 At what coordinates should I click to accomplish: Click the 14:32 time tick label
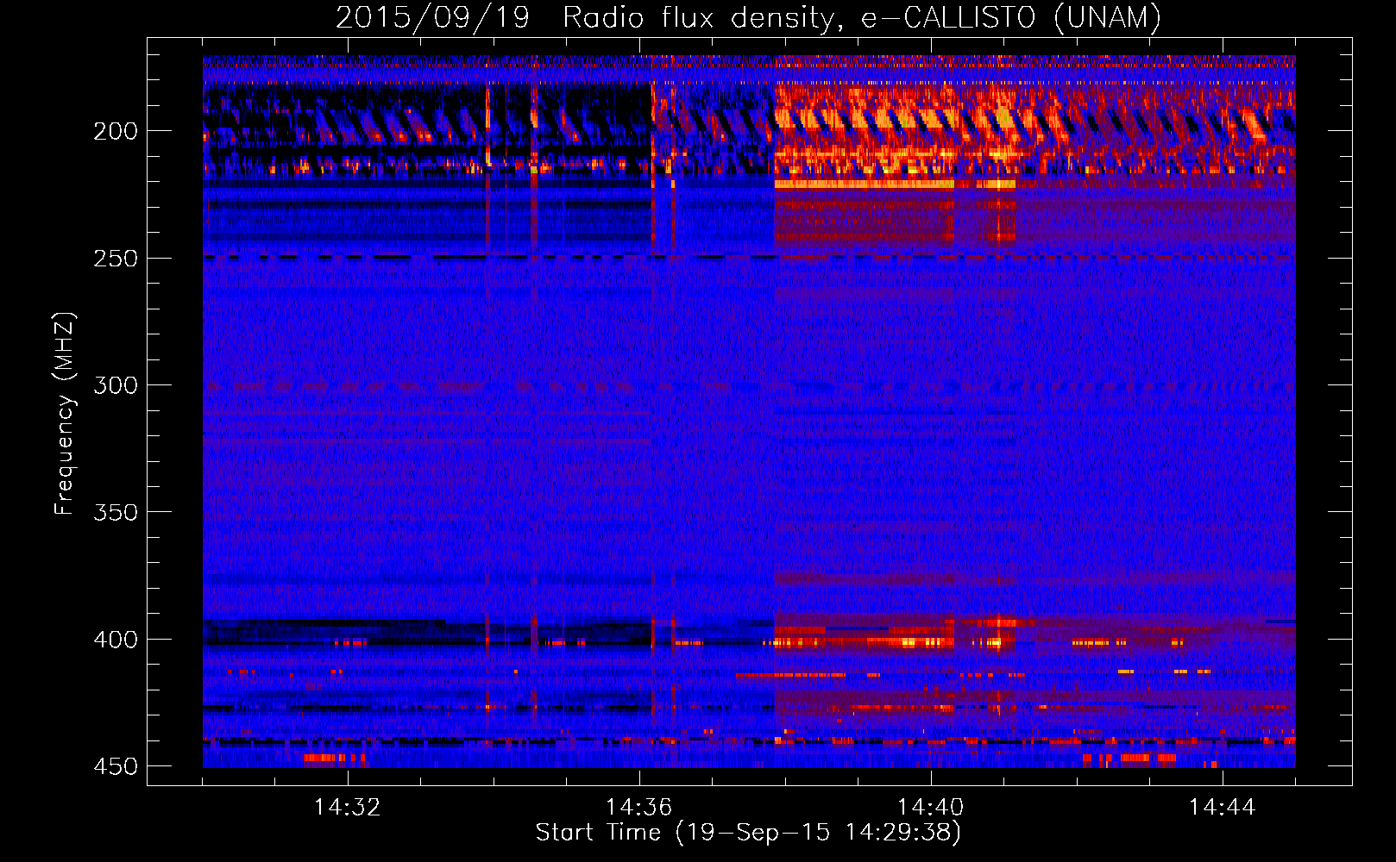coord(347,808)
